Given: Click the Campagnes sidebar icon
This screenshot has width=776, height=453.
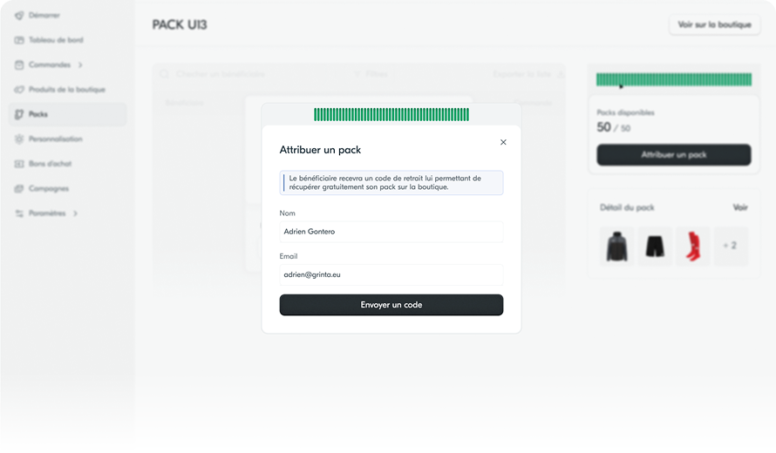Looking at the screenshot, I should click(19, 188).
